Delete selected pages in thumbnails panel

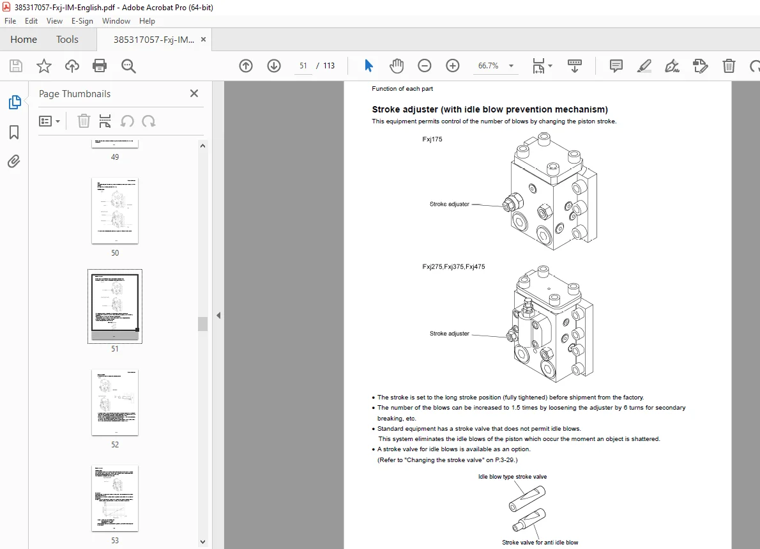point(84,121)
